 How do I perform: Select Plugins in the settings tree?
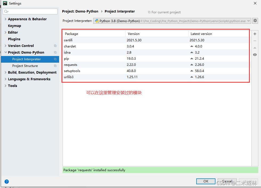click(14, 39)
